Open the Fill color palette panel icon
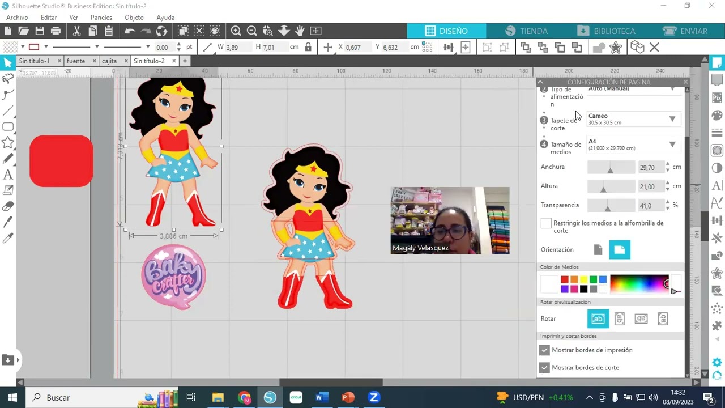The image size is (725, 408). click(x=717, y=116)
